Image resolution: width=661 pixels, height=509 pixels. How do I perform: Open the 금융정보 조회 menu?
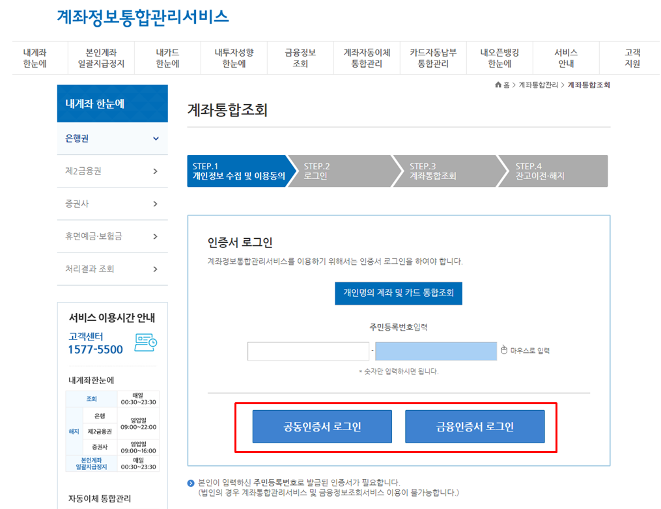point(300,57)
